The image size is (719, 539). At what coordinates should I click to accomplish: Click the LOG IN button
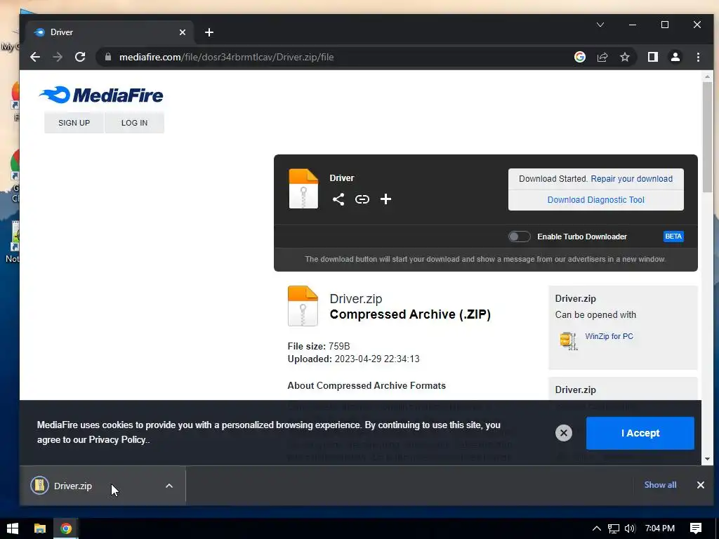click(134, 123)
